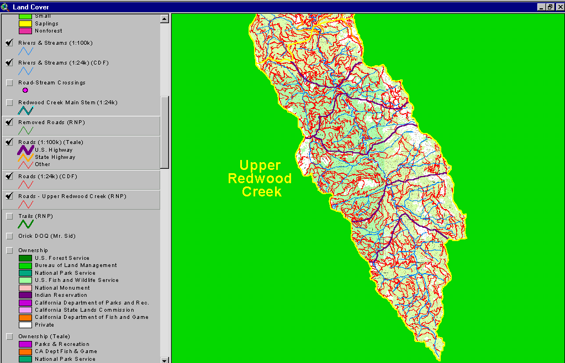The width and height of the screenshot is (565, 363).
Task: Check the Redwood Creek Main Stem (1:24k) box
Action: click(x=9, y=103)
